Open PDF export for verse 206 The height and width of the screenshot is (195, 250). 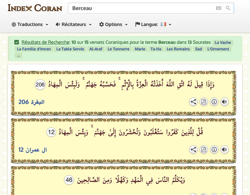[x=204, y=102]
